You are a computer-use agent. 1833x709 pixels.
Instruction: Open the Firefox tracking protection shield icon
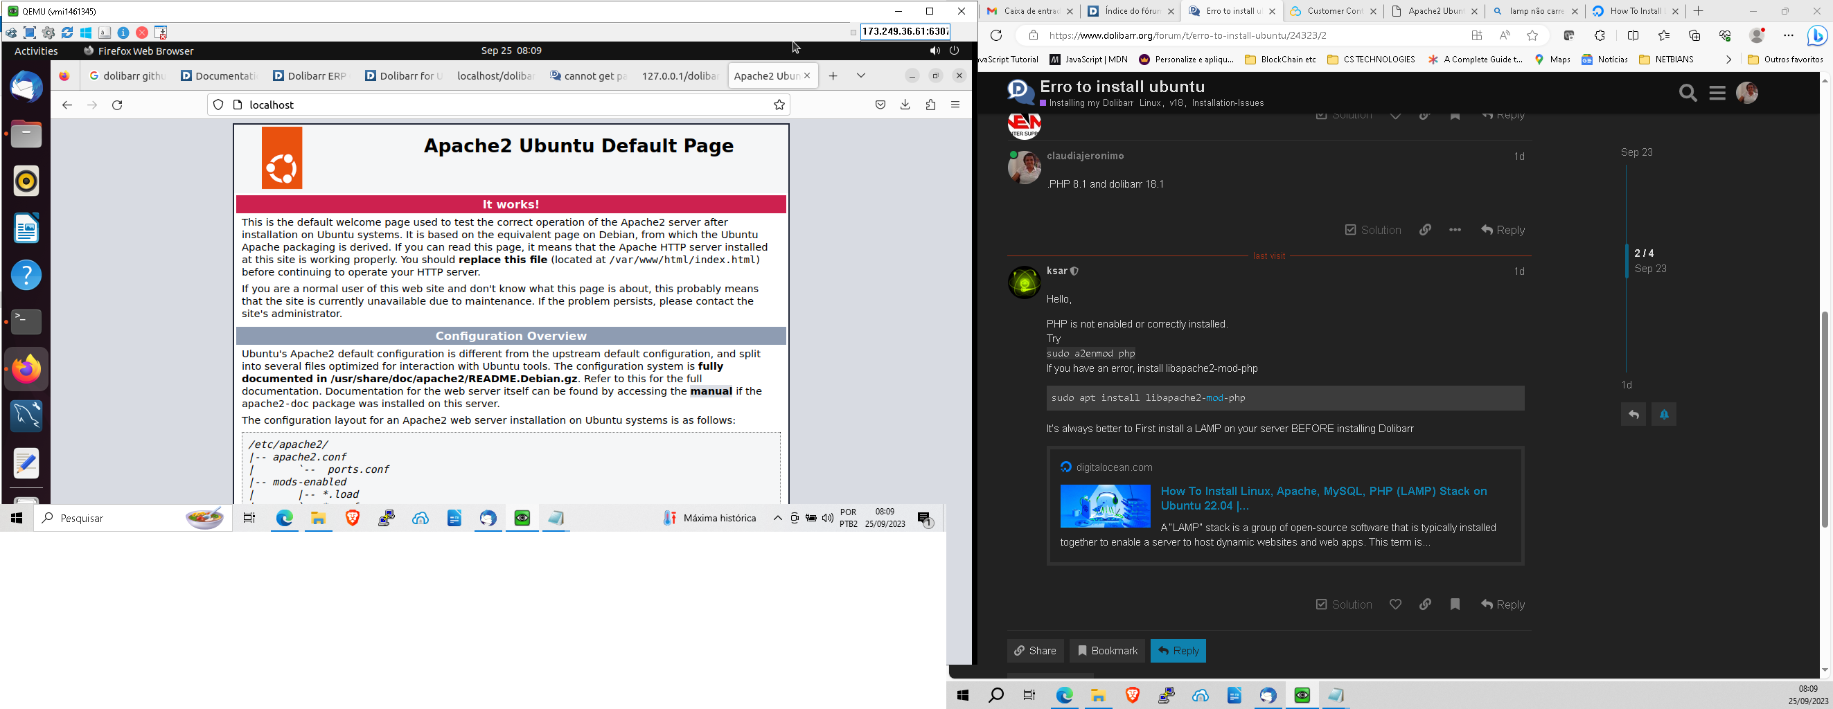coord(218,105)
